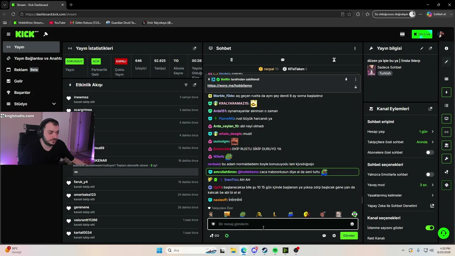The width and height of the screenshot is (455, 256).
Task: Open Steam from the taskbar
Action: [265, 250]
